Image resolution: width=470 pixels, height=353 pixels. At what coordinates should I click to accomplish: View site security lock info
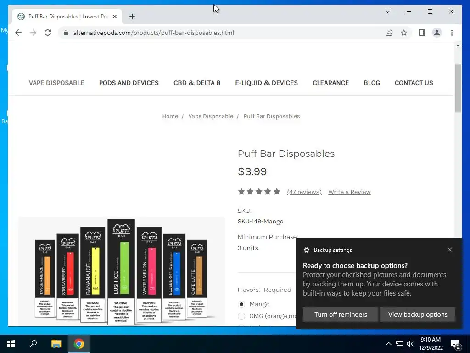coord(66,33)
